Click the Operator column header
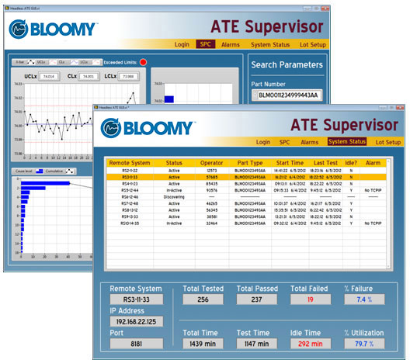The image size is (410, 360). [x=211, y=163]
